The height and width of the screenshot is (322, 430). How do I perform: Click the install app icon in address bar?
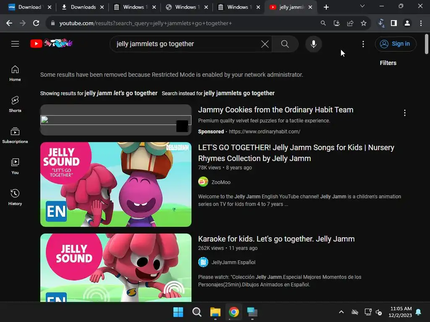pyautogui.click(x=336, y=23)
